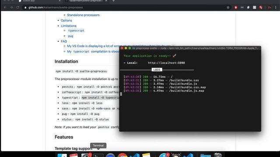The width and height of the screenshot is (280, 157).
Task: Open Google Chrome from the Dock
Action: [122, 155]
